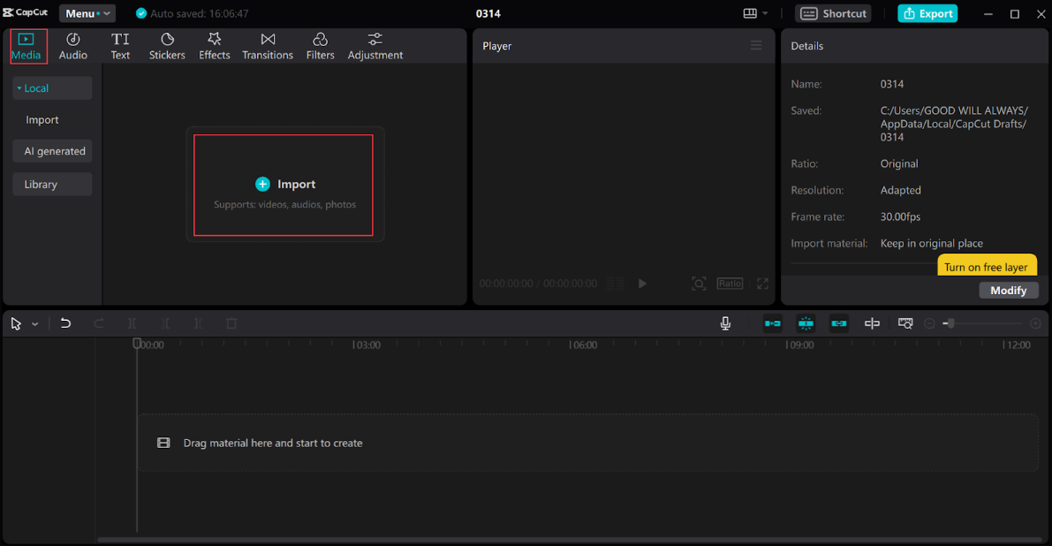1052x546 pixels.
Task: Redo the last action
Action: pos(99,323)
